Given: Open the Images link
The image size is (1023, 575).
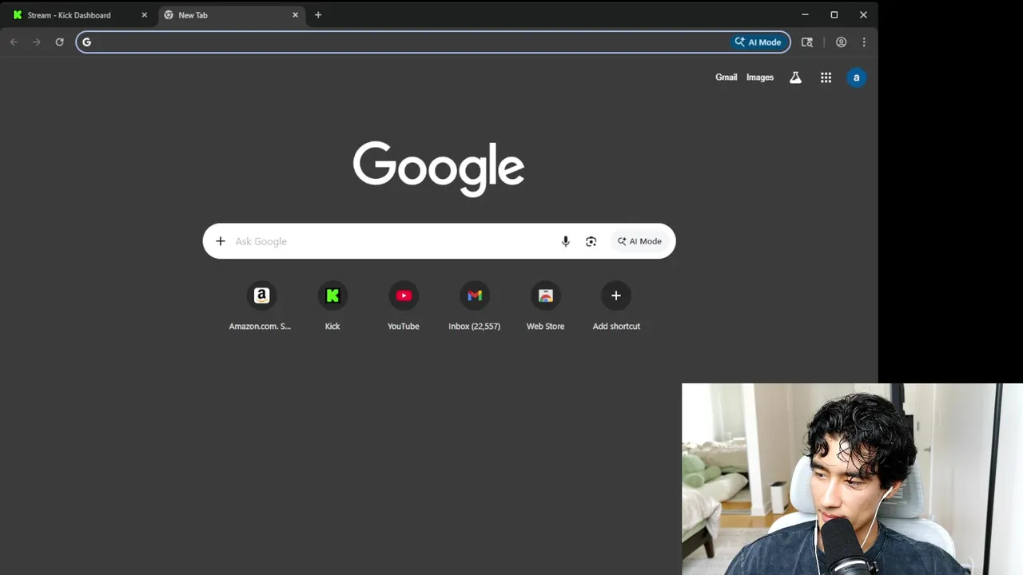Looking at the screenshot, I should pos(760,77).
